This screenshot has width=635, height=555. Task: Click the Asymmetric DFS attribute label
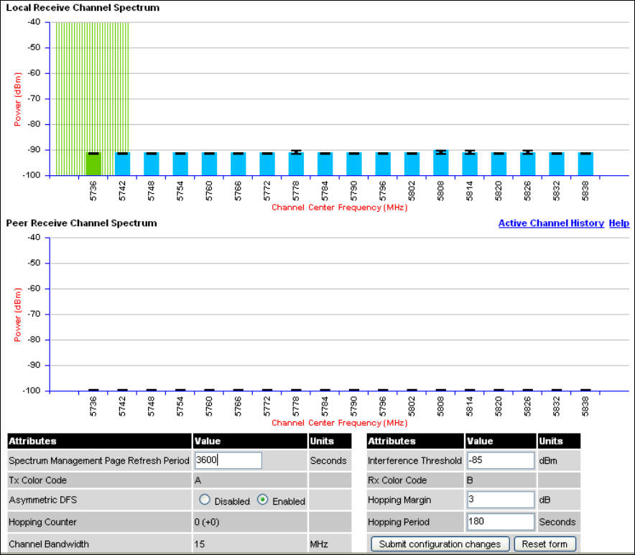pos(43,500)
